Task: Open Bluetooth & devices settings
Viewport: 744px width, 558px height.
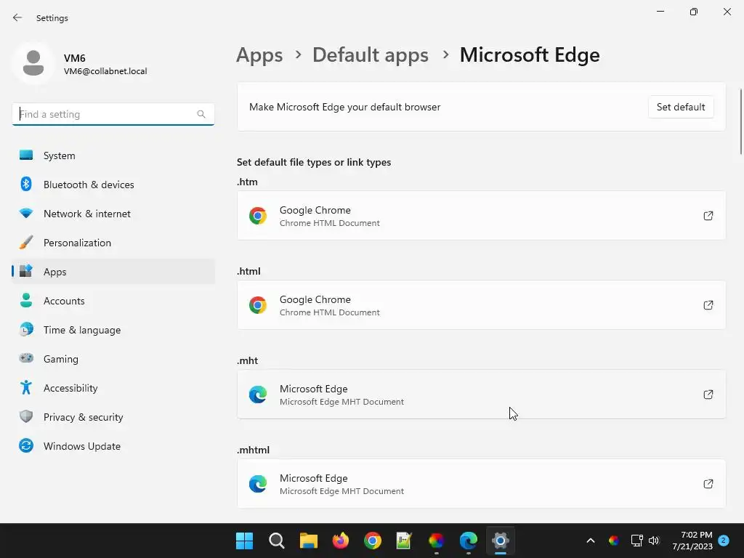Action: point(113,184)
